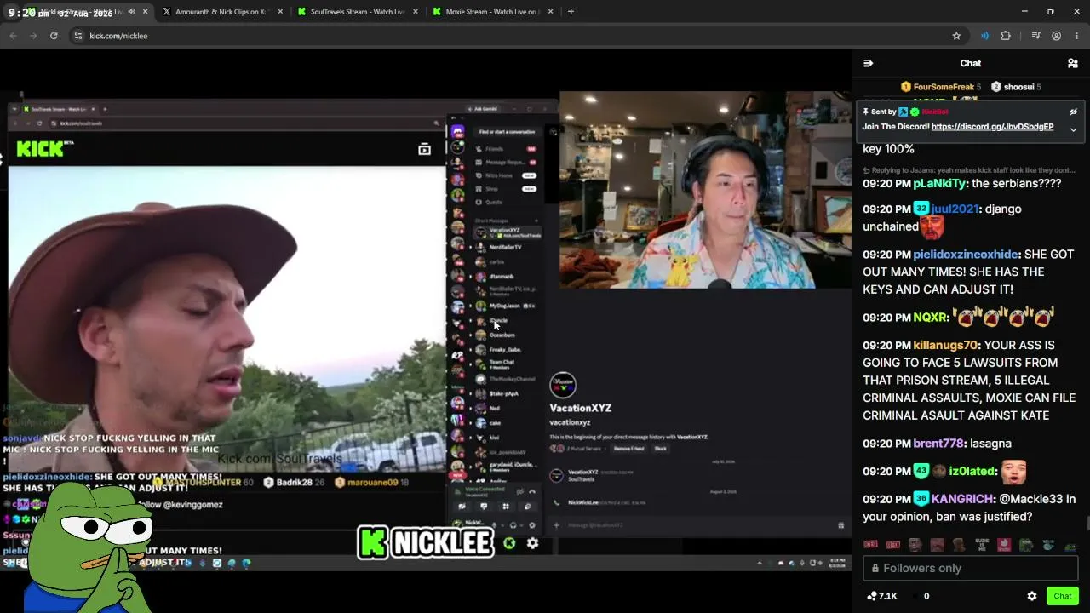Click username KANGRICH in chat
1090x613 pixels.
(962, 499)
